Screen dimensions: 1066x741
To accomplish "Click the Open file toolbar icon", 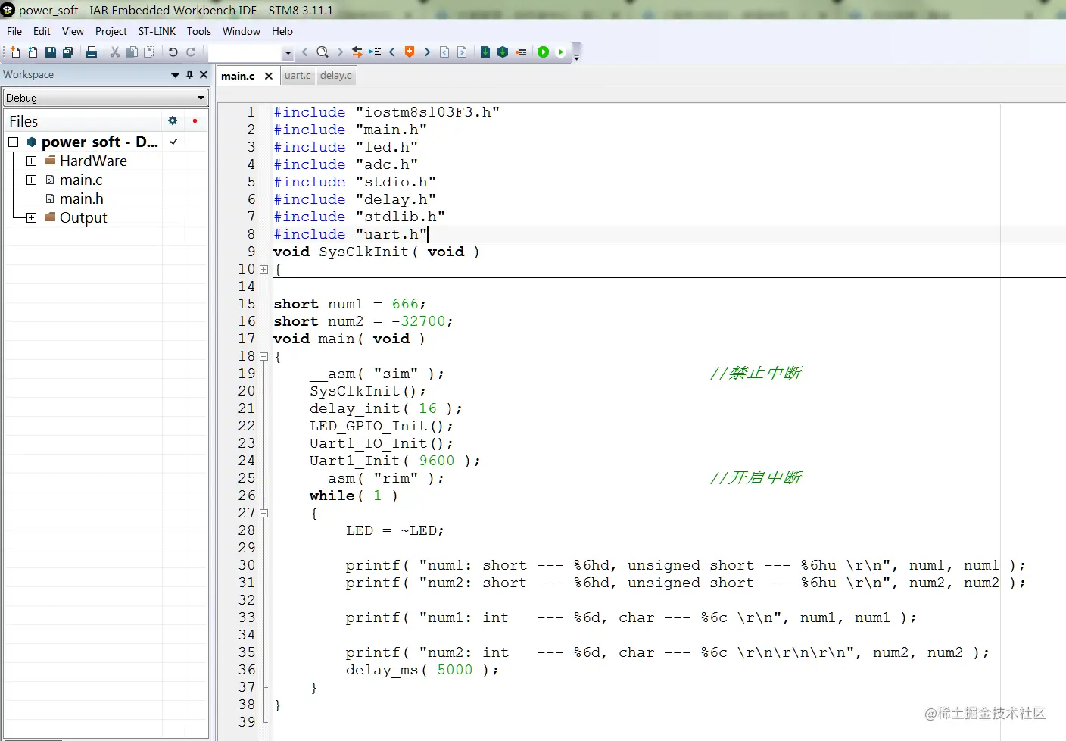I will tap(33, 52).
